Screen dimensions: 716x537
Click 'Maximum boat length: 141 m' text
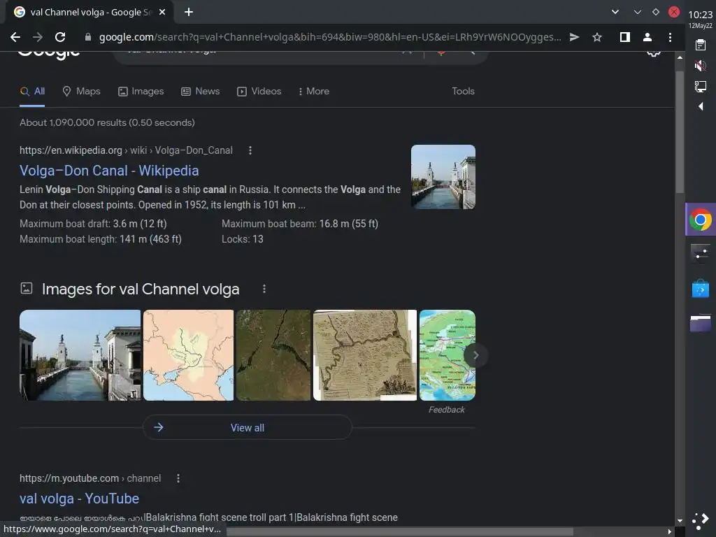point(101,239)
